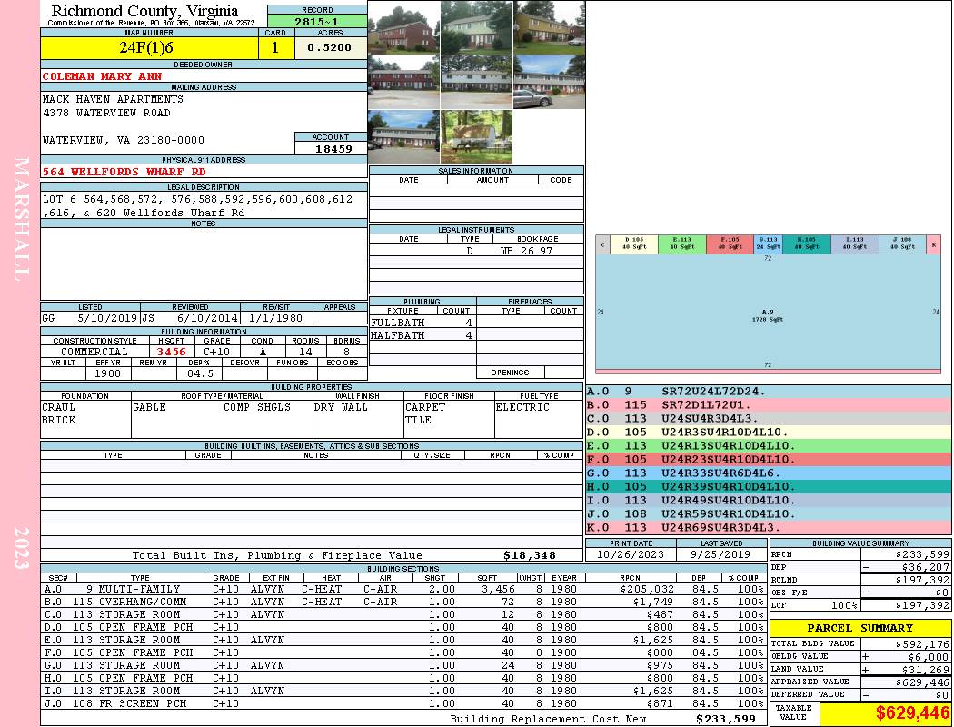Select the legal instrument WB 26 97
The height and width of the screenshot is (727, 954).
coord(526,251)
